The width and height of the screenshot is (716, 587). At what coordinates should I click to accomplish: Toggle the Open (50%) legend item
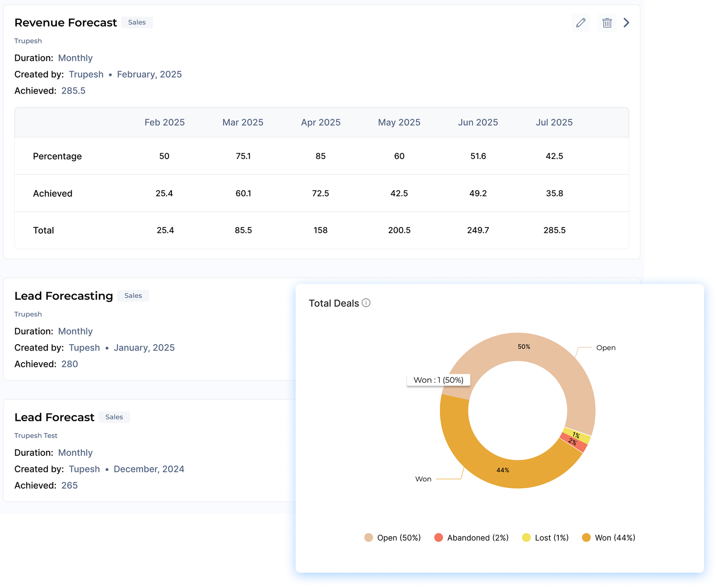392,538
